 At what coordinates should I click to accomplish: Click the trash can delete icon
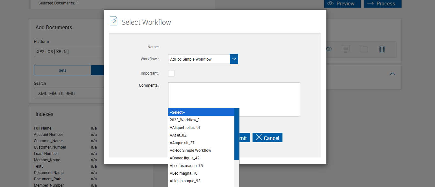(382, 49)
